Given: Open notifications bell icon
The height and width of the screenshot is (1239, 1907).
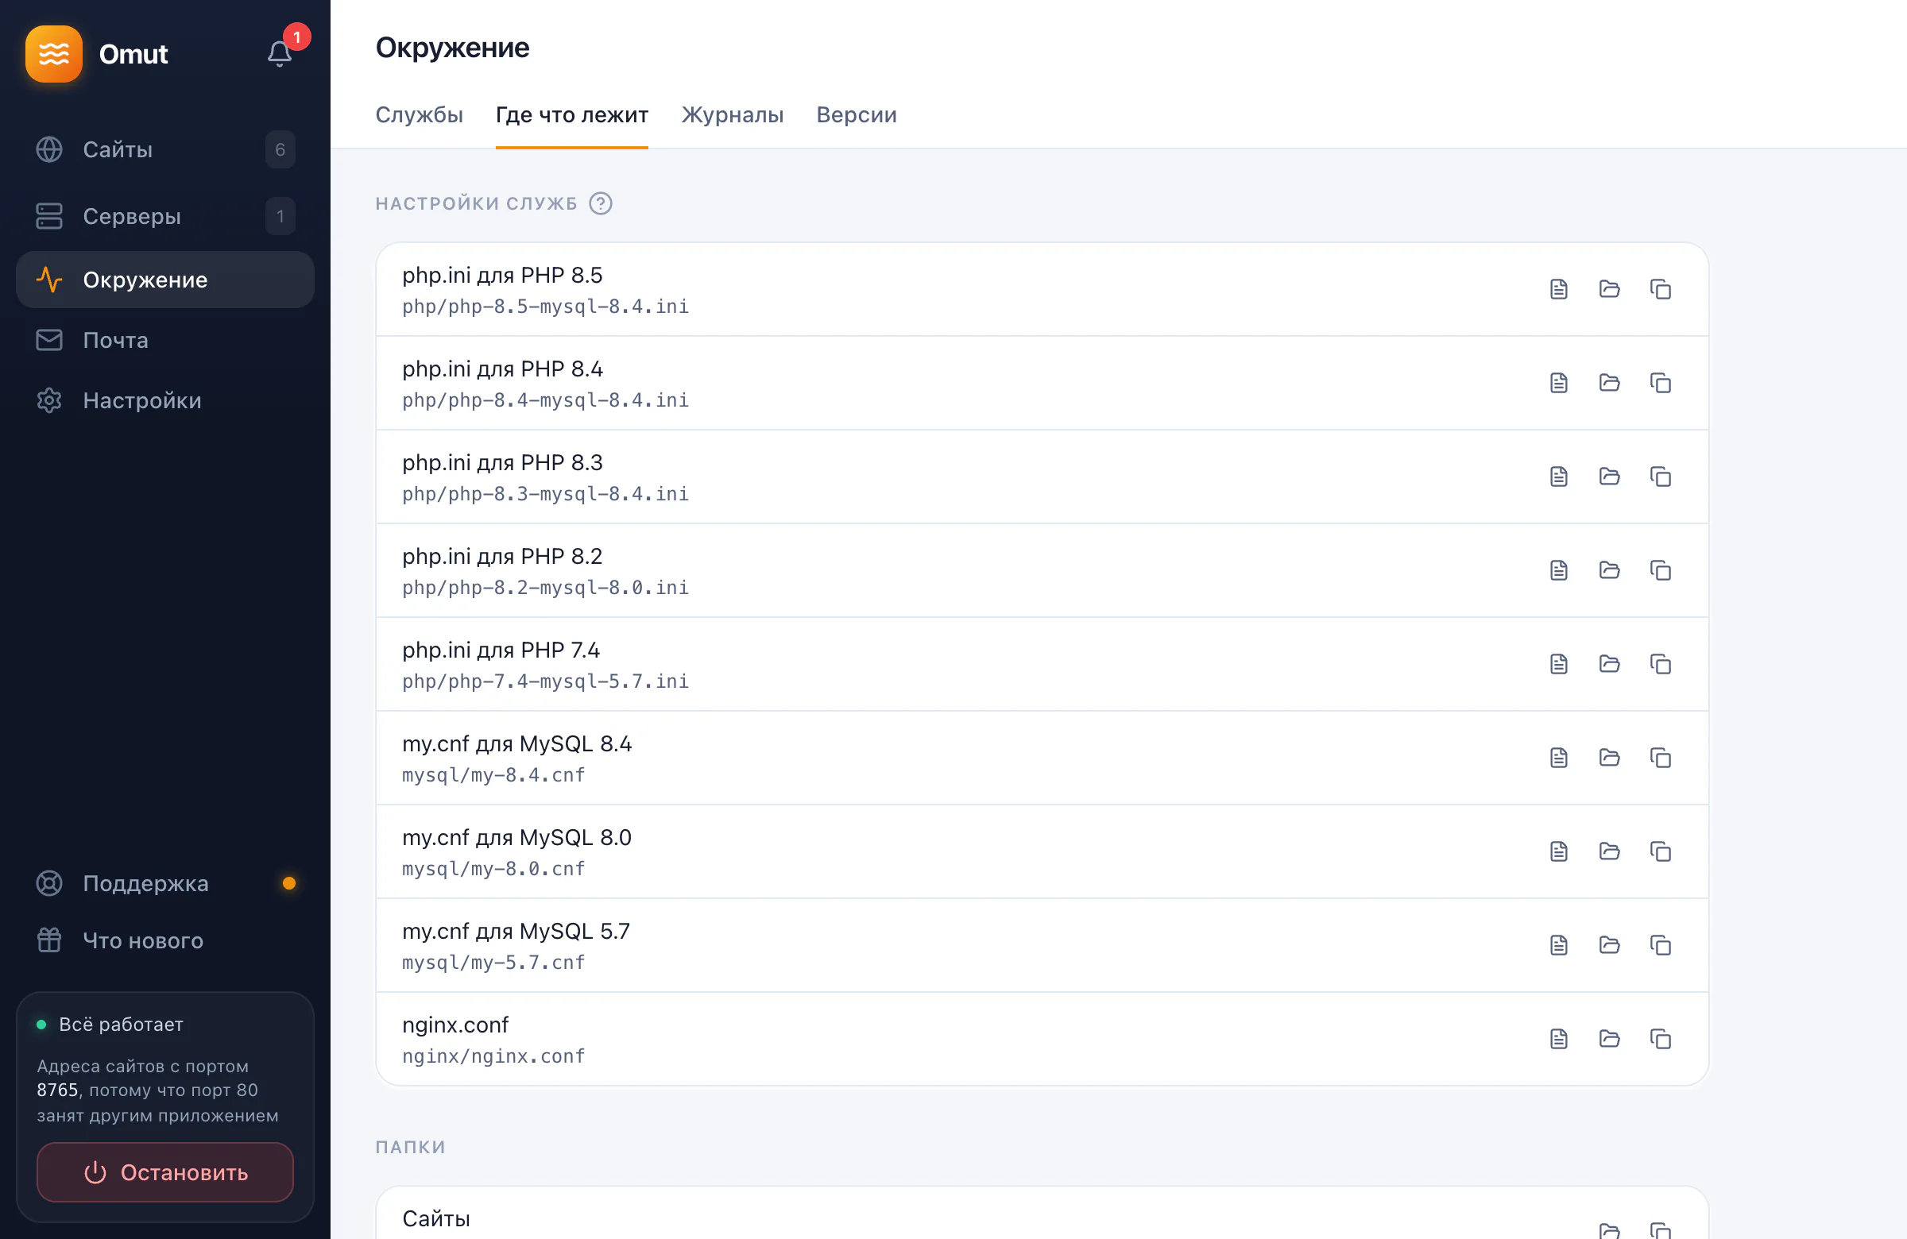Looking at the screenshot, I should click(x=279, y=54).
